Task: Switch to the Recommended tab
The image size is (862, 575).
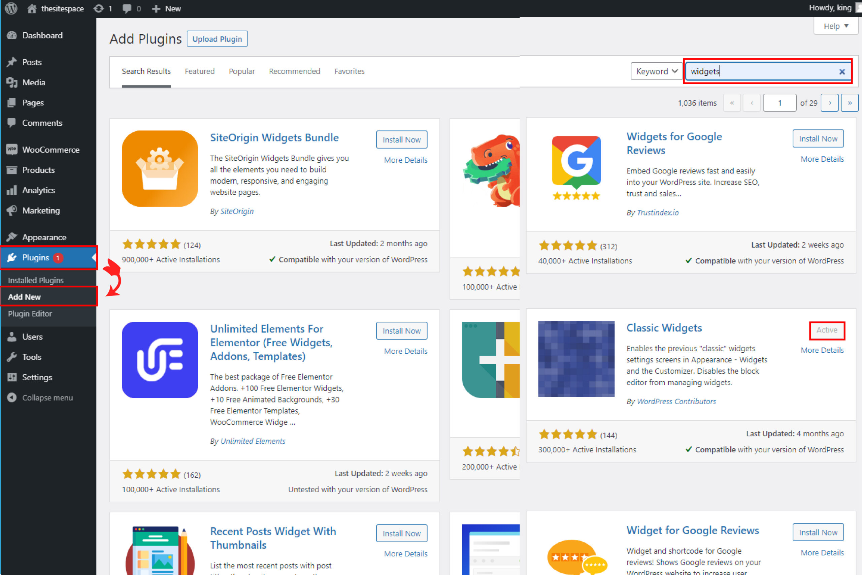Action: click(295, 71)
